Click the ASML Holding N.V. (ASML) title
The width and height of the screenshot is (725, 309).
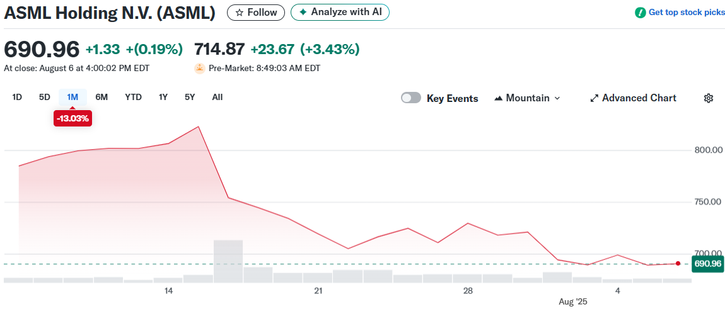(x=110, y=13)
